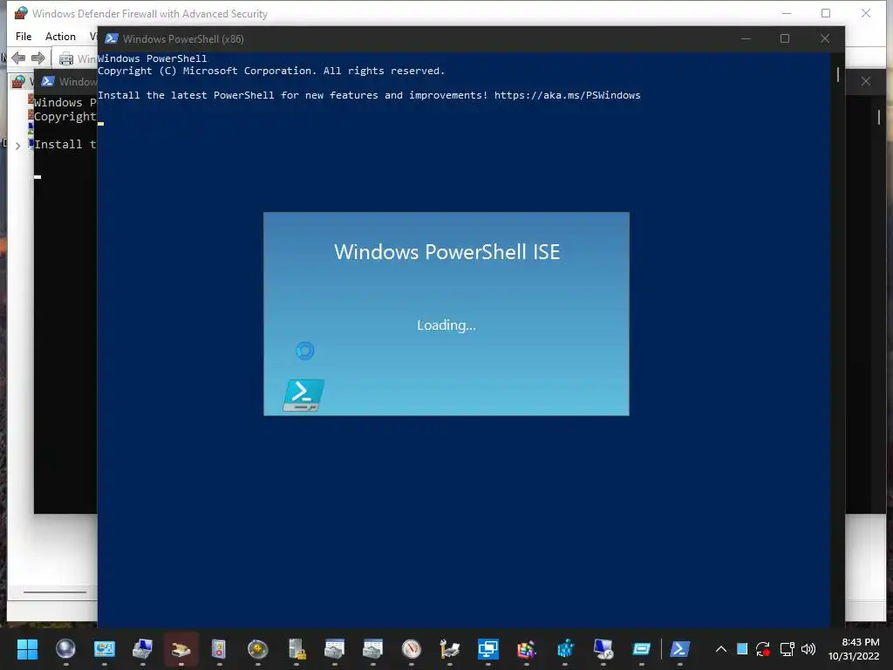Open the computer monitor taskbar app
Image resolution: width=893 pixels, height=670 pixels.
coord(142,649)
